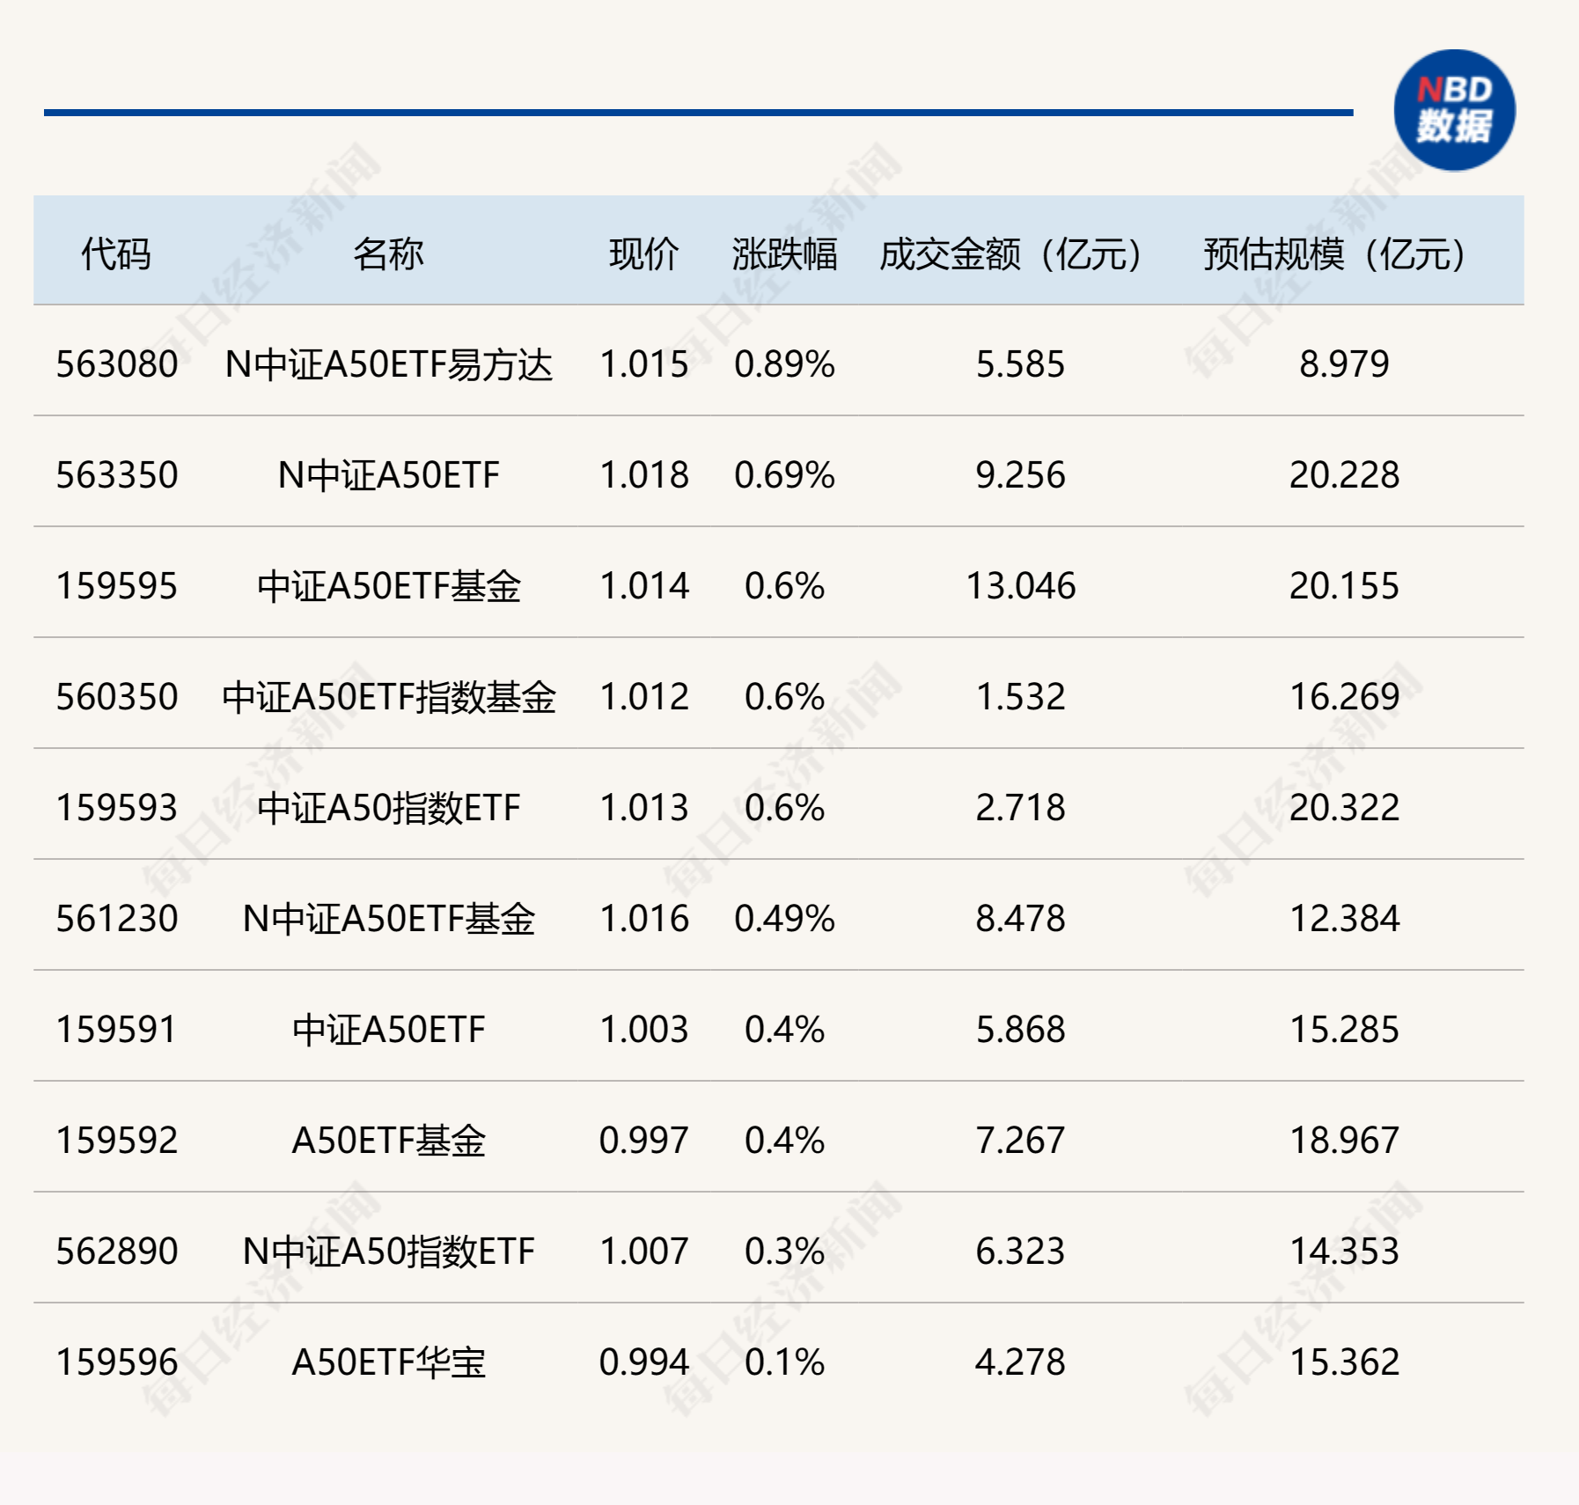Click the estimated size 15.362

click(1344, 1362)
